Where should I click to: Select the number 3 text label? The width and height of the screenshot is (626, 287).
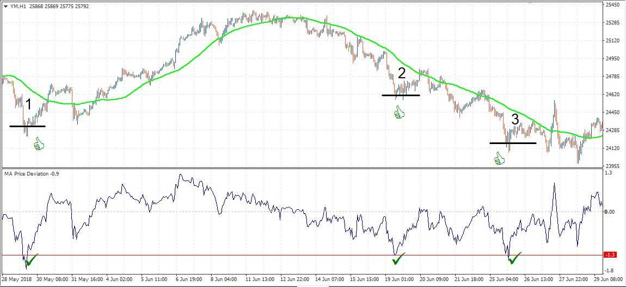[x=514, y=120]
